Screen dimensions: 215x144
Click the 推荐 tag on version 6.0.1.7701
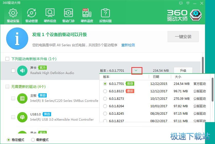click(130, 84)
